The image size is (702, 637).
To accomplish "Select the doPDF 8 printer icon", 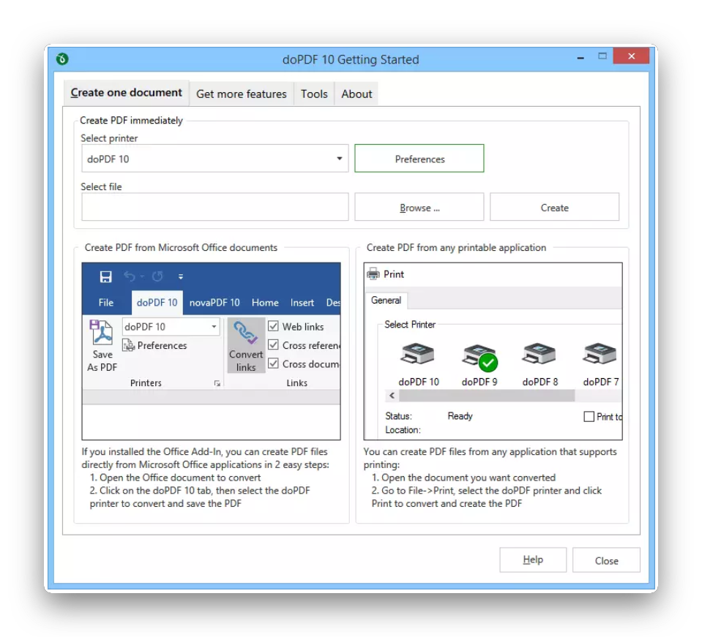I will [539, 353].
